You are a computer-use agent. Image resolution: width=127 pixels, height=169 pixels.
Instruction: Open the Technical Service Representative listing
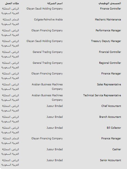[x=102, y=95]
